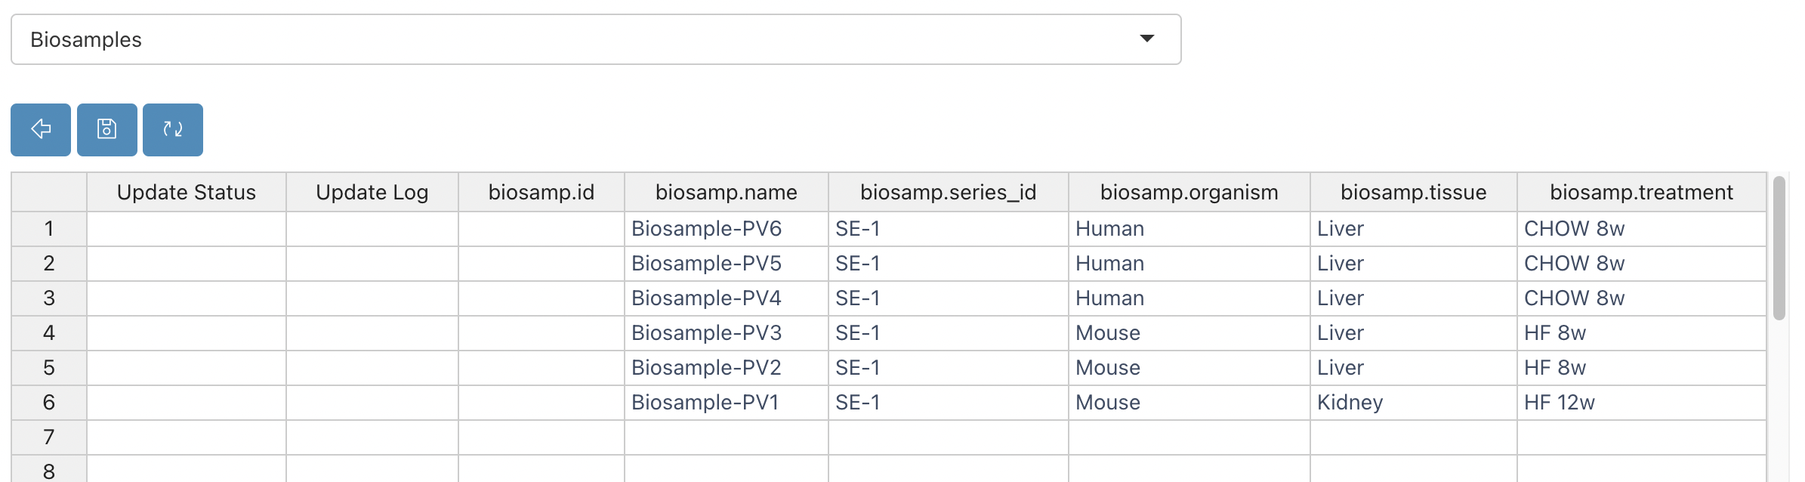Select the empty name cell in row 7
This screenshot has width=1805, height=482.
727,437
